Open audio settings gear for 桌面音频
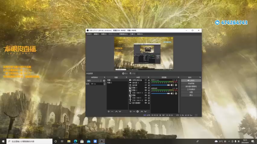The image size is (257, 144). pyautogui.click(x=176, y=93)
